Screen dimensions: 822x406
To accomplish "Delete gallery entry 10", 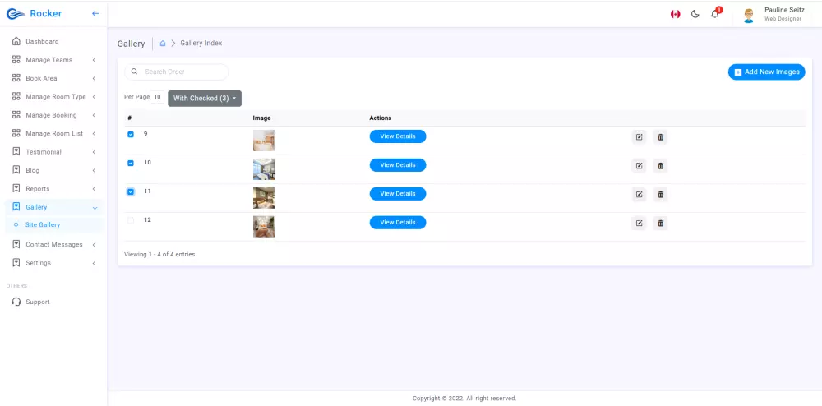I will point(661,165).
